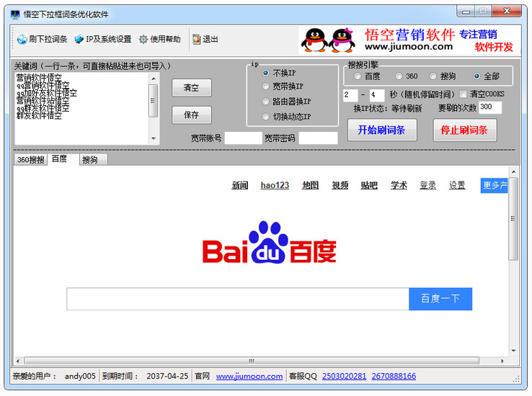Minimize the application window
This screenshot has height=396, width=532.
pos(466,12)
